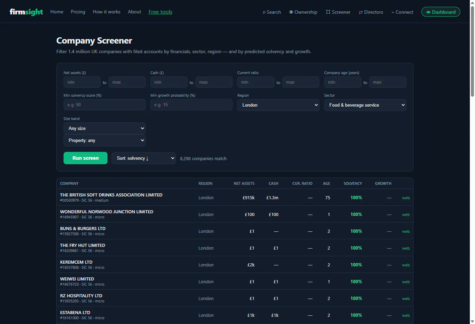Click the REGION column header
The height and width of the screenshot is (324, 475).
click(x=205, y=183)
